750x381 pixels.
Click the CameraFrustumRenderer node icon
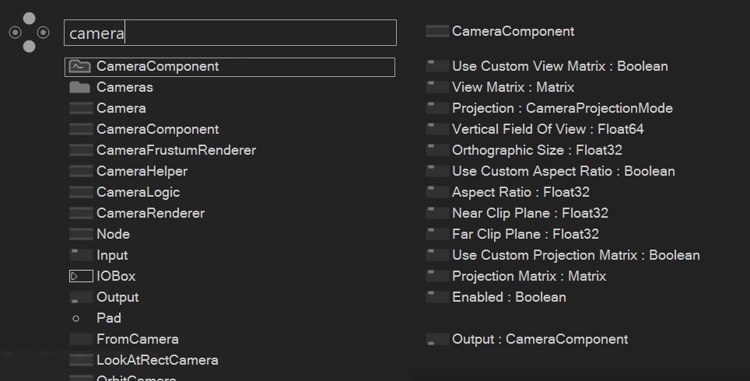coord(80,150)
